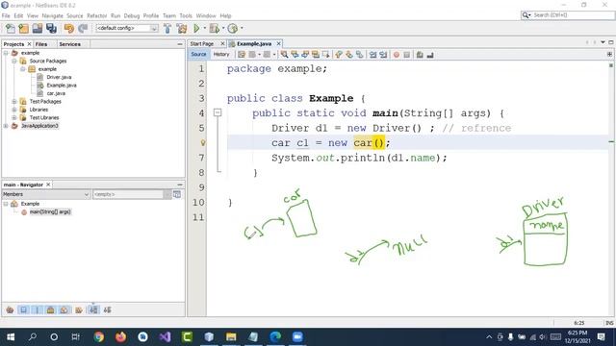This screenshot has height=346, width=616.
Task: Switch to the Services tab
Action: click(x=69, y=44)
